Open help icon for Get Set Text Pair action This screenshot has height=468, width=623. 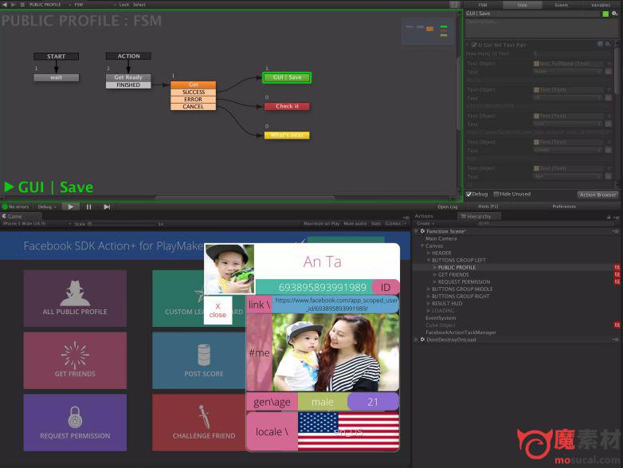click(600, 44)
